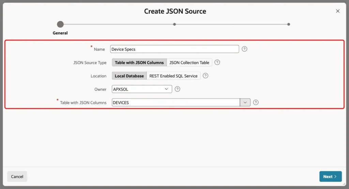Screen dimensions: 349x189
Task: Click the Table with JSON Columns field label
Action: pos(83,103)
